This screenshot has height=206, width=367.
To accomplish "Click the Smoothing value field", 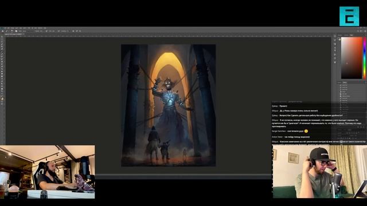I will [x=68, y=31].
